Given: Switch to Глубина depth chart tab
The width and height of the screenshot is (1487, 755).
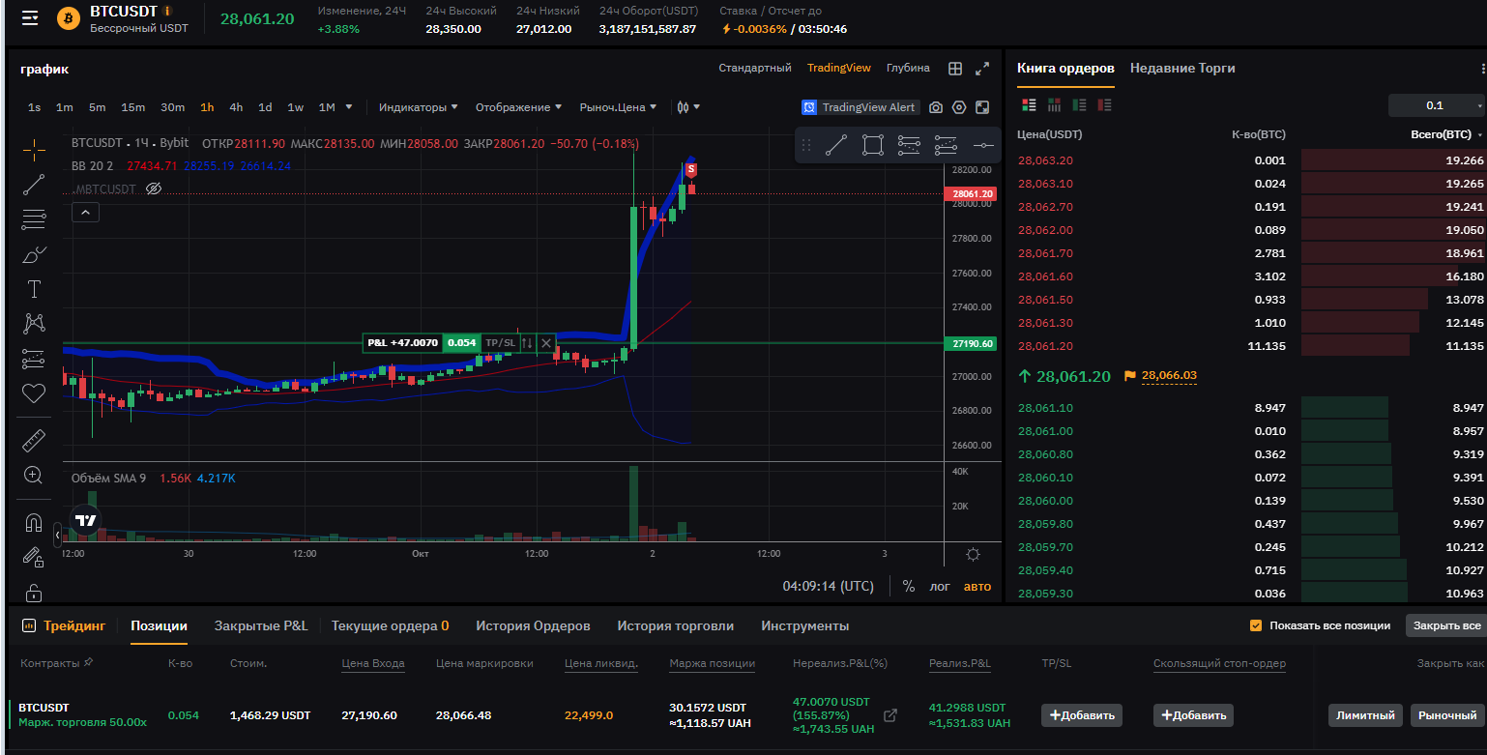Looking at the screenshot, I should pyautogui.click(x=908, y=69).
